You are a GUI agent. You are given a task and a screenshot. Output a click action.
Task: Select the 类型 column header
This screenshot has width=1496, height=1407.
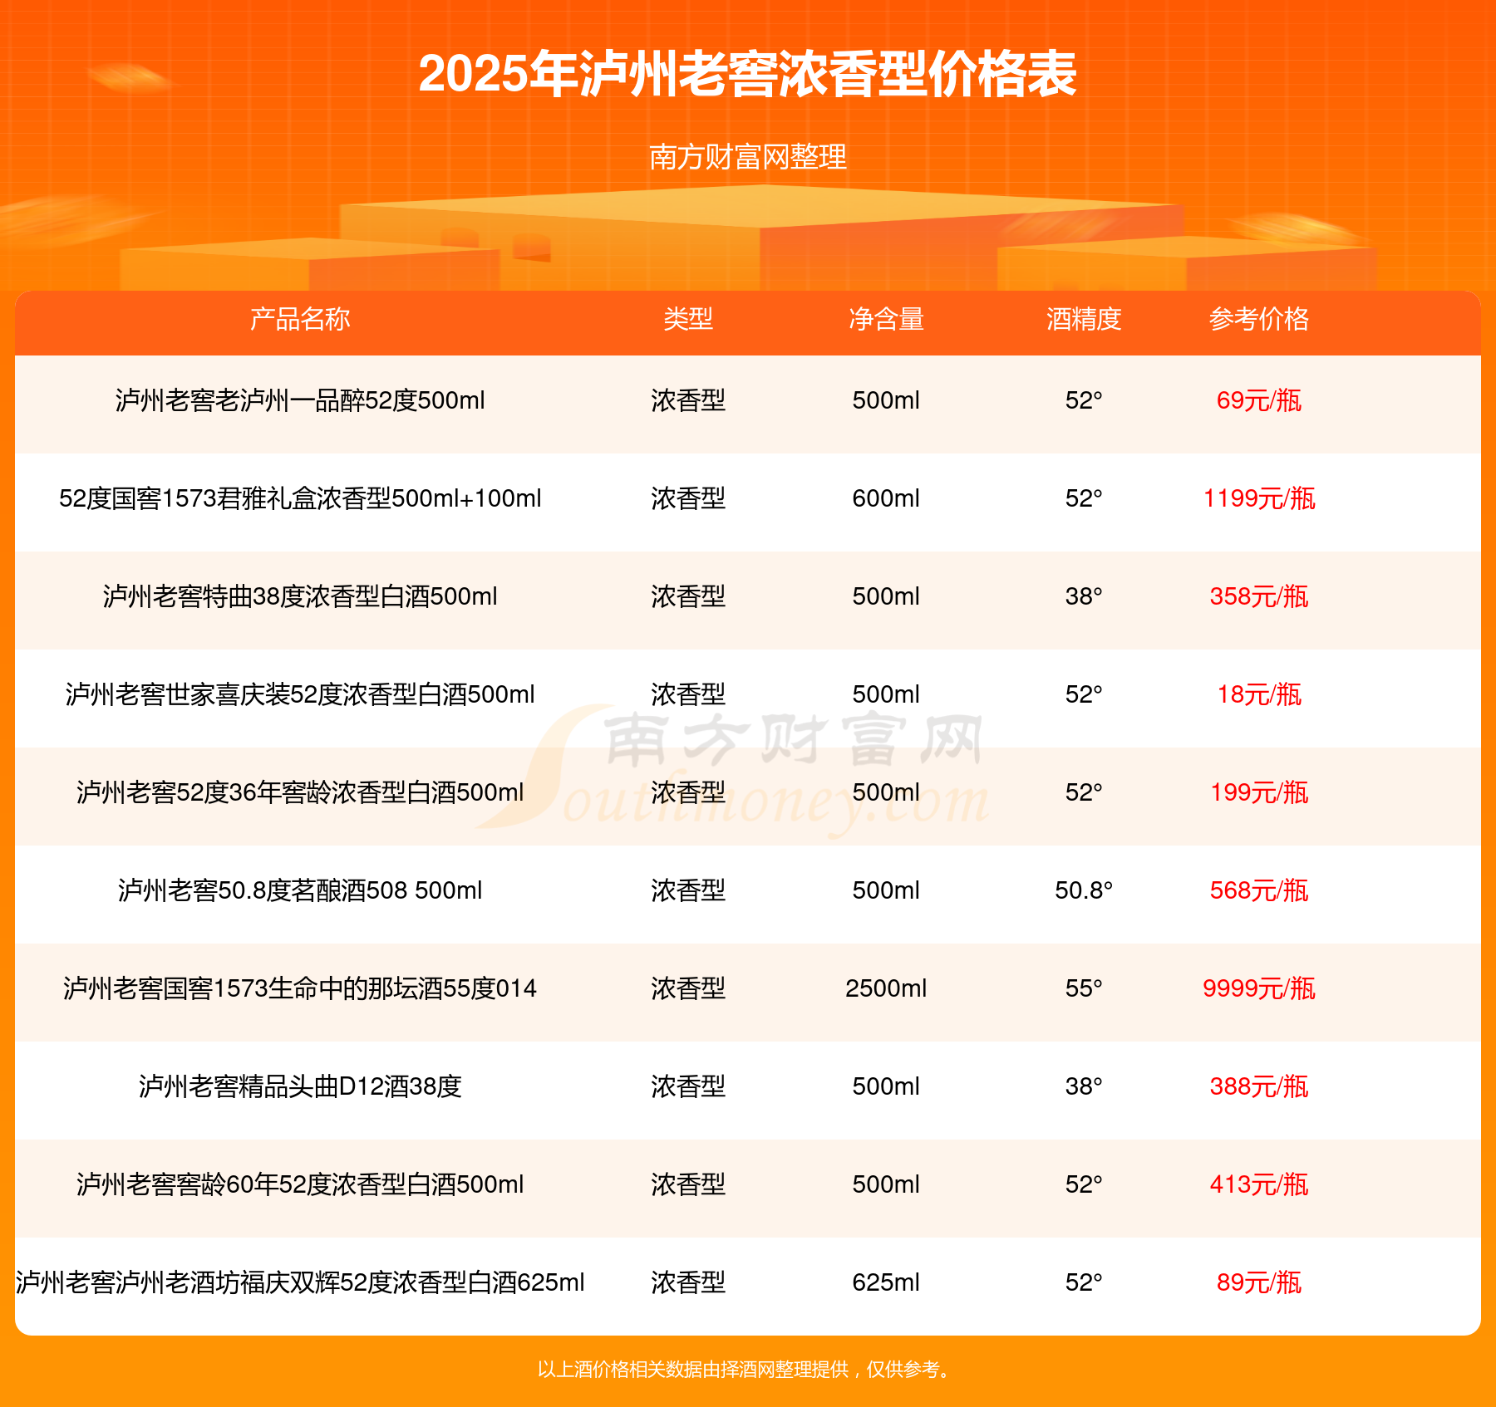tap(688, 319)
